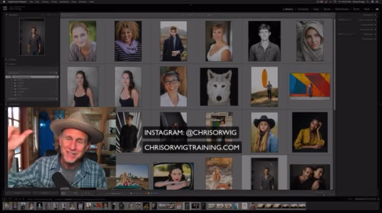Image resolution: width=382 pixels, height=213 pixels.
Task: Click the Navigator preview image
Action: click(x=32, y=37)
